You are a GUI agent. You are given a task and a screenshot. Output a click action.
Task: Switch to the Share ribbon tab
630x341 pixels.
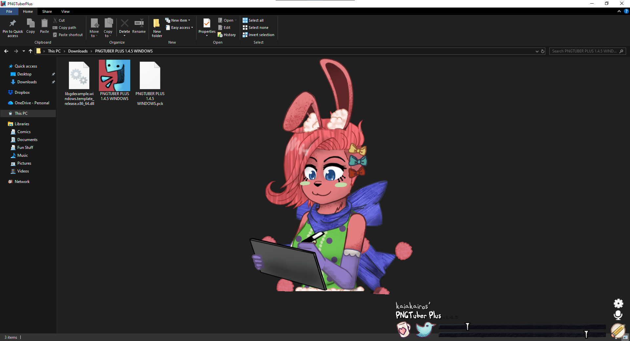coord(47,11)
